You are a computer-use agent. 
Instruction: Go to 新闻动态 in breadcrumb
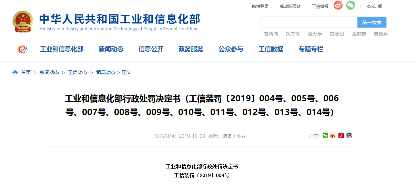pyautogui.click(x=49, y=72)
